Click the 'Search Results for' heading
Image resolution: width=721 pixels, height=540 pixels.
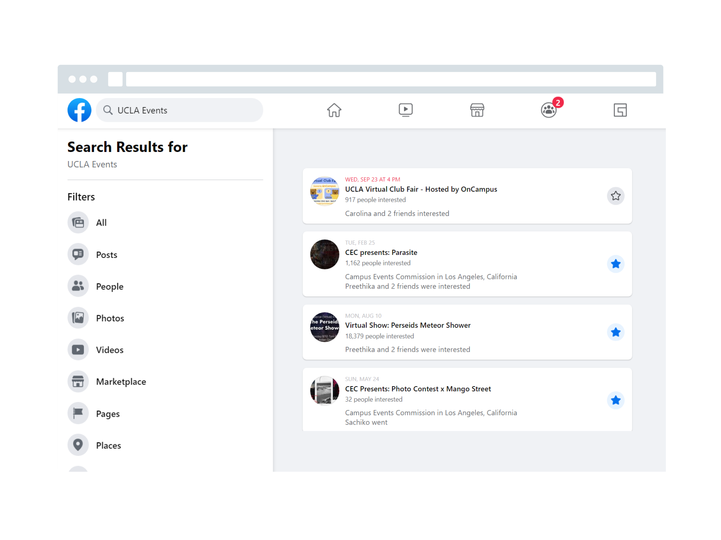click(x=127, y=147)
